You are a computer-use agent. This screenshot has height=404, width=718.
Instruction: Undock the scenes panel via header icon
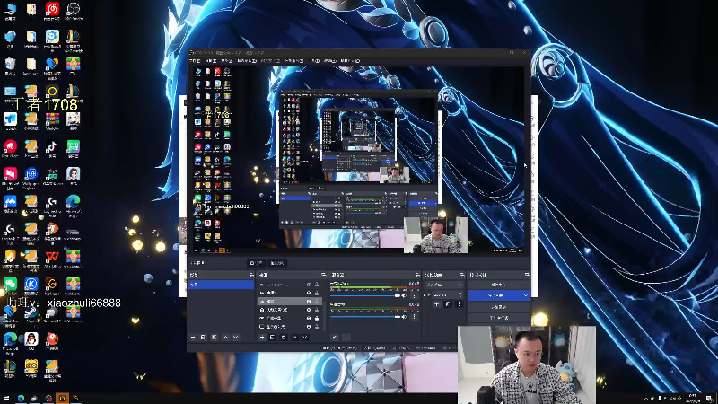251,275
